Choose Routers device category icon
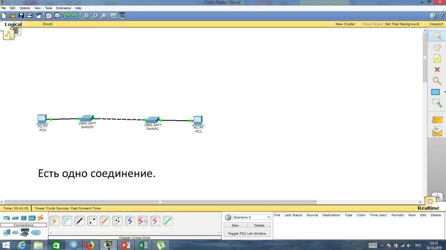Image resolution: width=446 pixels, height=250 pixels. [7, 218]
